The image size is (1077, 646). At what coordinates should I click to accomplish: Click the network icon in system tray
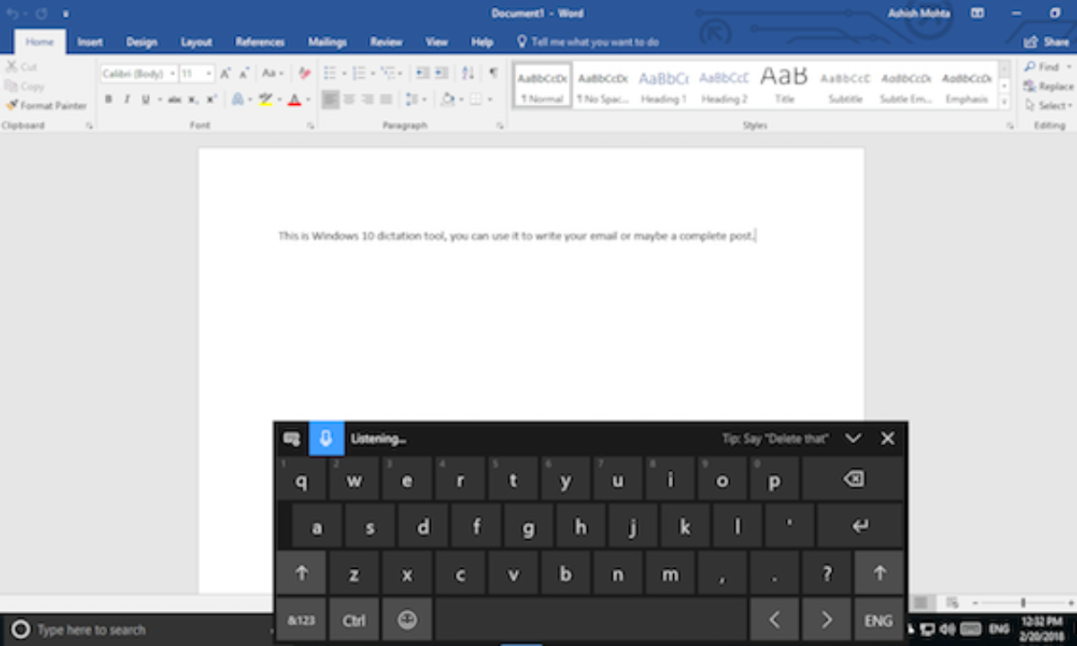click(928, 629)
